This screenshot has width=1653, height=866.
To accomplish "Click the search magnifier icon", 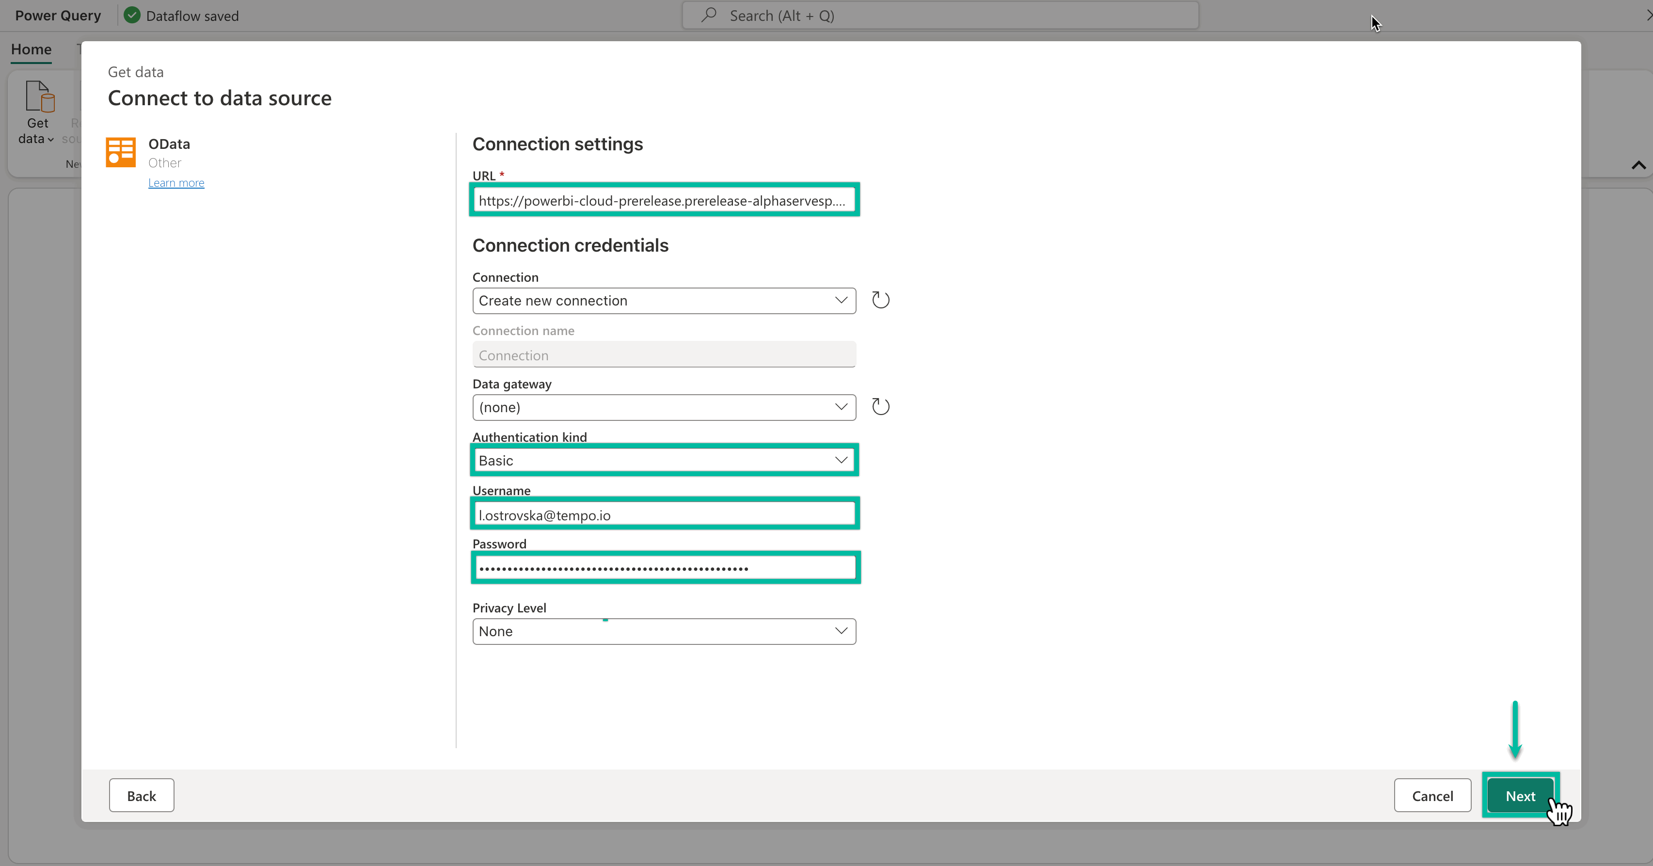I will pyautogui.click(x=708, y=15).
